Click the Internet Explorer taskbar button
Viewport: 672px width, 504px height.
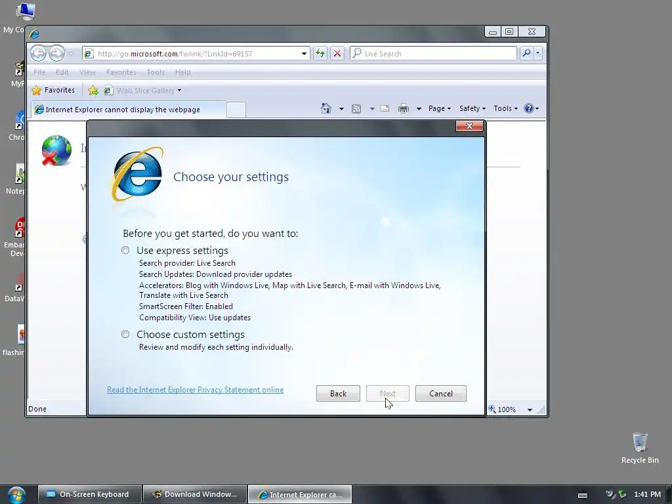pos(300,494)
